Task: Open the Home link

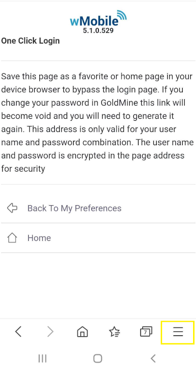Action: pyautogui.click(x=39, y=238)
